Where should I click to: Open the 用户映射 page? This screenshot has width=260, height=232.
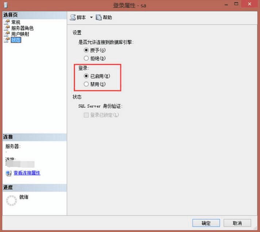click(x=20, y=34)
